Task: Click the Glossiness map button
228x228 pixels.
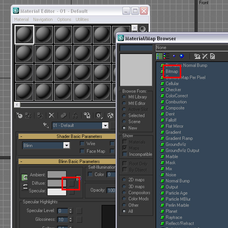Action: (x=79, y=220)
